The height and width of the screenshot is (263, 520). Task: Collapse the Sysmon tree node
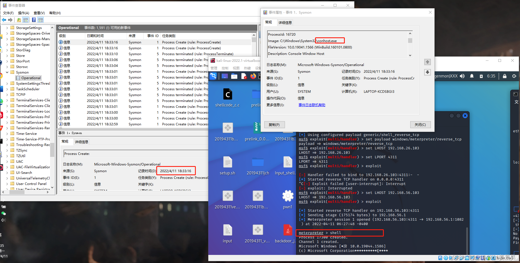(x=7, y=72)
